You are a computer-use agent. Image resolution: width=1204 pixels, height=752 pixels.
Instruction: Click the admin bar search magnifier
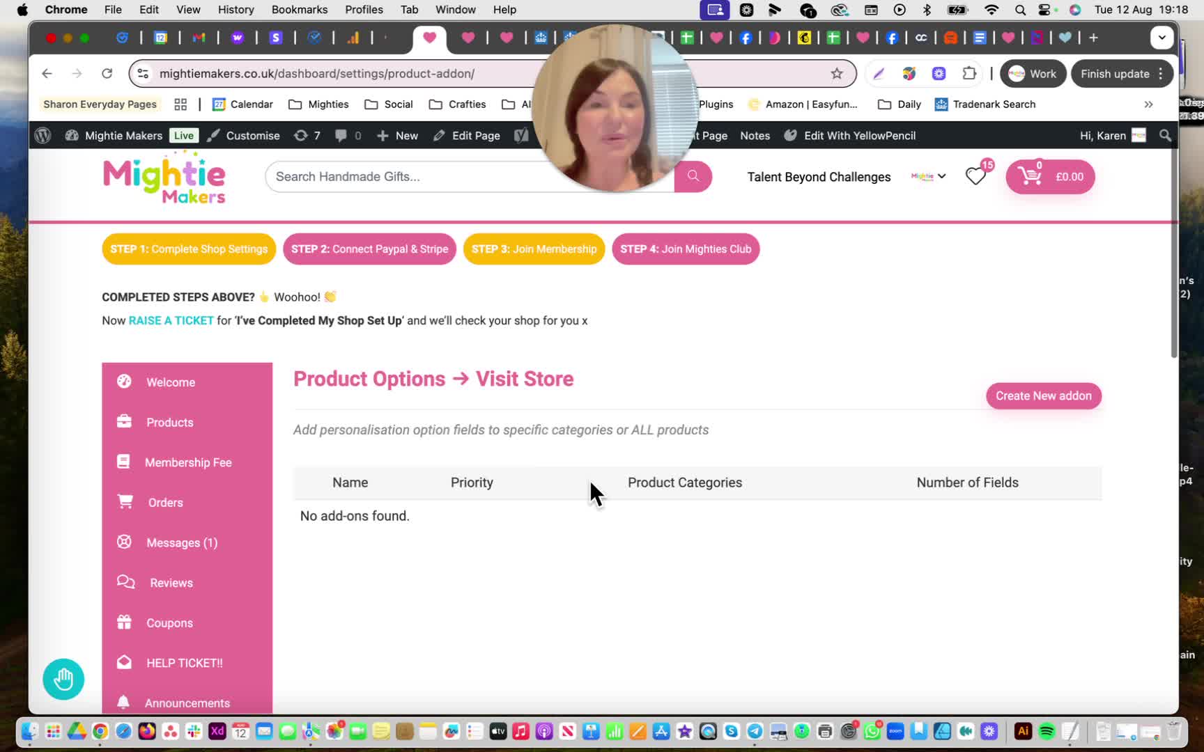(x=1165, y=136)
